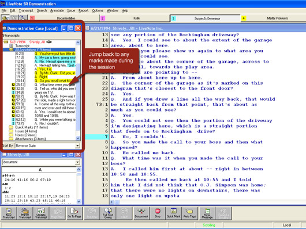Select the Knife issue tab
This screenshot has height=229, width=306.
[137, 18]
